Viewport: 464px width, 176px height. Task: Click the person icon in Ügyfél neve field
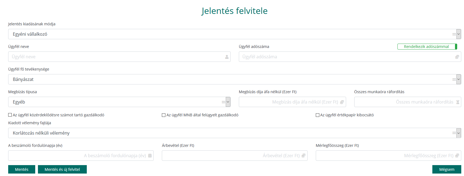(227, 57)
